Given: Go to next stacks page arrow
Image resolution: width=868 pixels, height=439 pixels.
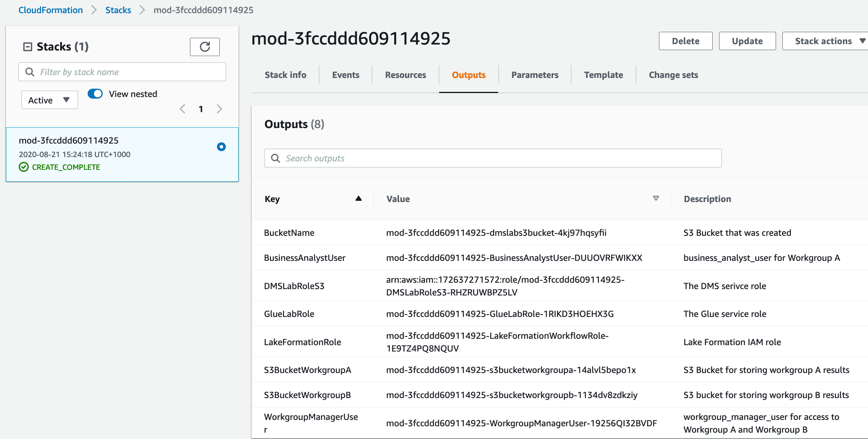Looking at the screenshot, I should (x=219, y=109).
